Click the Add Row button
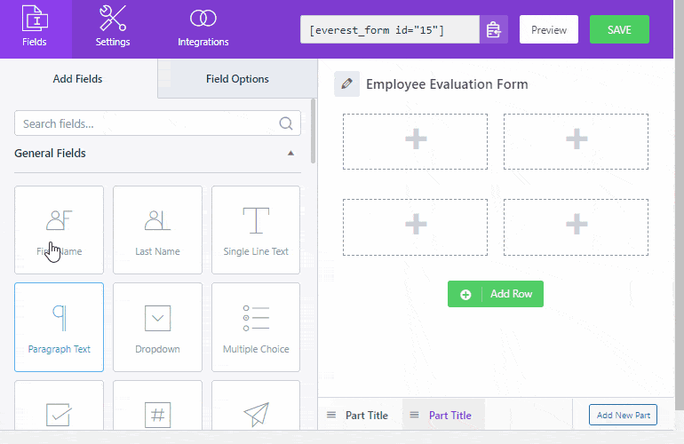The height and width of the screenshot is (444, 684). click(x=496, y=294)
